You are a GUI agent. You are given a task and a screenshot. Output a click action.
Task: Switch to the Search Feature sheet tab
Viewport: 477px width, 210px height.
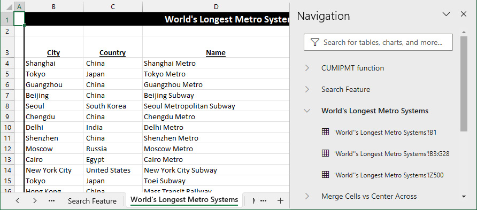tap(92, 201)
